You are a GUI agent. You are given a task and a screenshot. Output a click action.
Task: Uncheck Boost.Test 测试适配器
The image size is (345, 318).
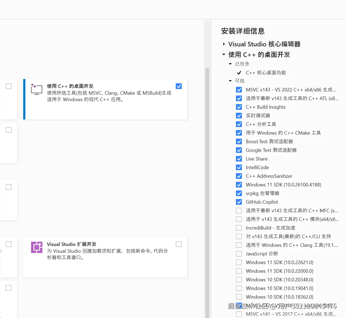(239, 141)
